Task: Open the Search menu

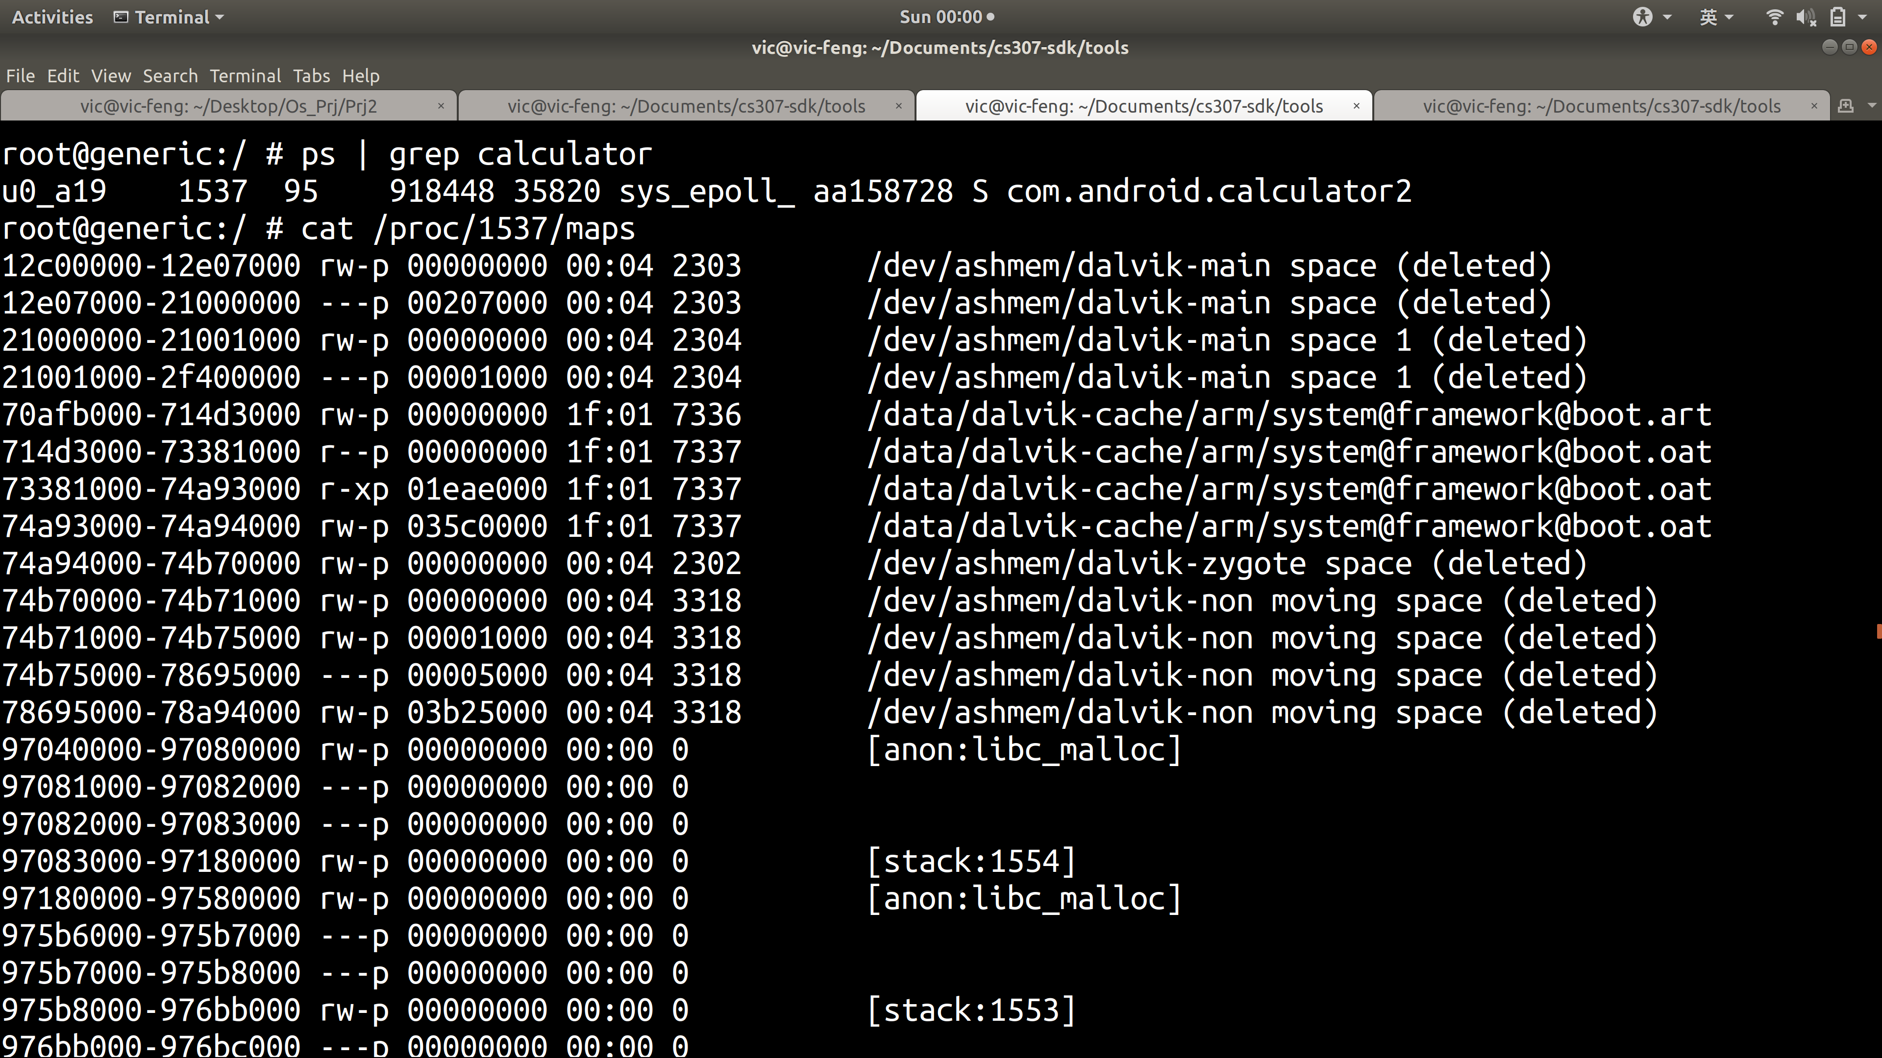Action: tap(170, 76)
